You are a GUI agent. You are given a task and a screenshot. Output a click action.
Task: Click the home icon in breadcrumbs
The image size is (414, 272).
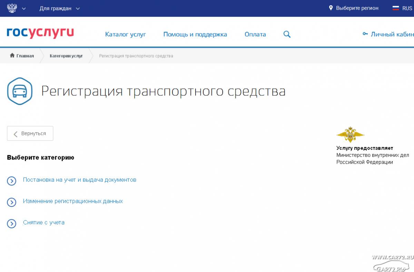pyautogui.click(x=12, y=56)
